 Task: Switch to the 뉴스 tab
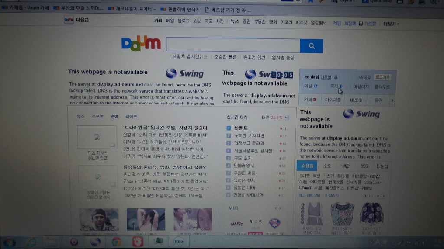(x=80, y=116)
